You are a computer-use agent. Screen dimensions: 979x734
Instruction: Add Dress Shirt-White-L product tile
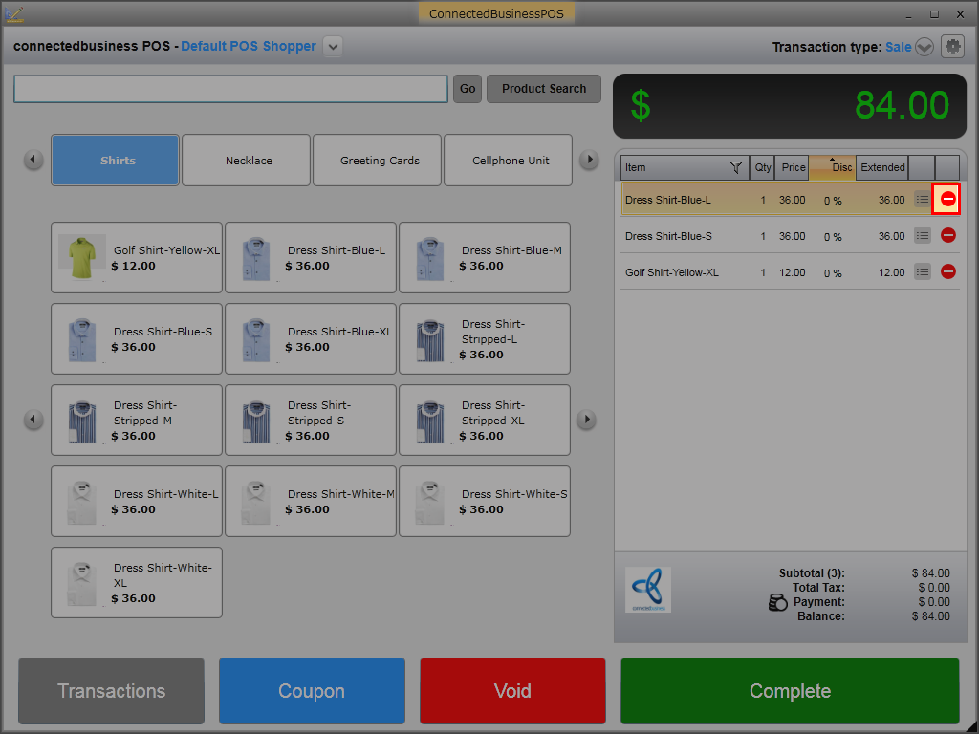(x=137, y=501)
